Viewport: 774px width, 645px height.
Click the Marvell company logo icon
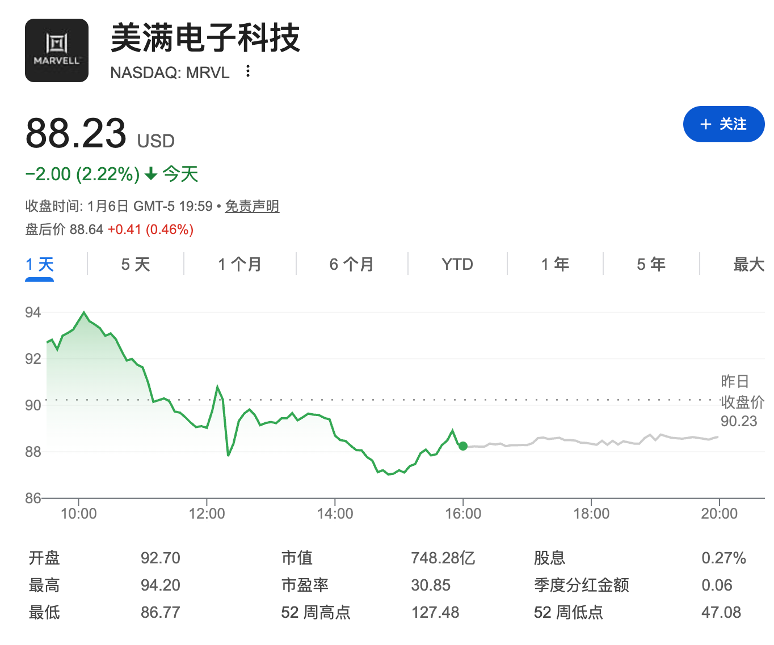coord(56,50)
